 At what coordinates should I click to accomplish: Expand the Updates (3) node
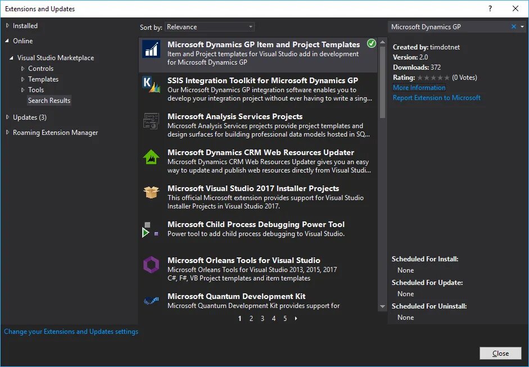click(x=7, y=117)
